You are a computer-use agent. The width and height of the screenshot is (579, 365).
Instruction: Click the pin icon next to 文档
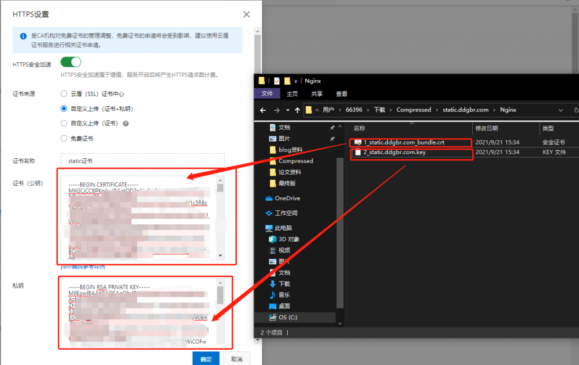pos(332,128)
